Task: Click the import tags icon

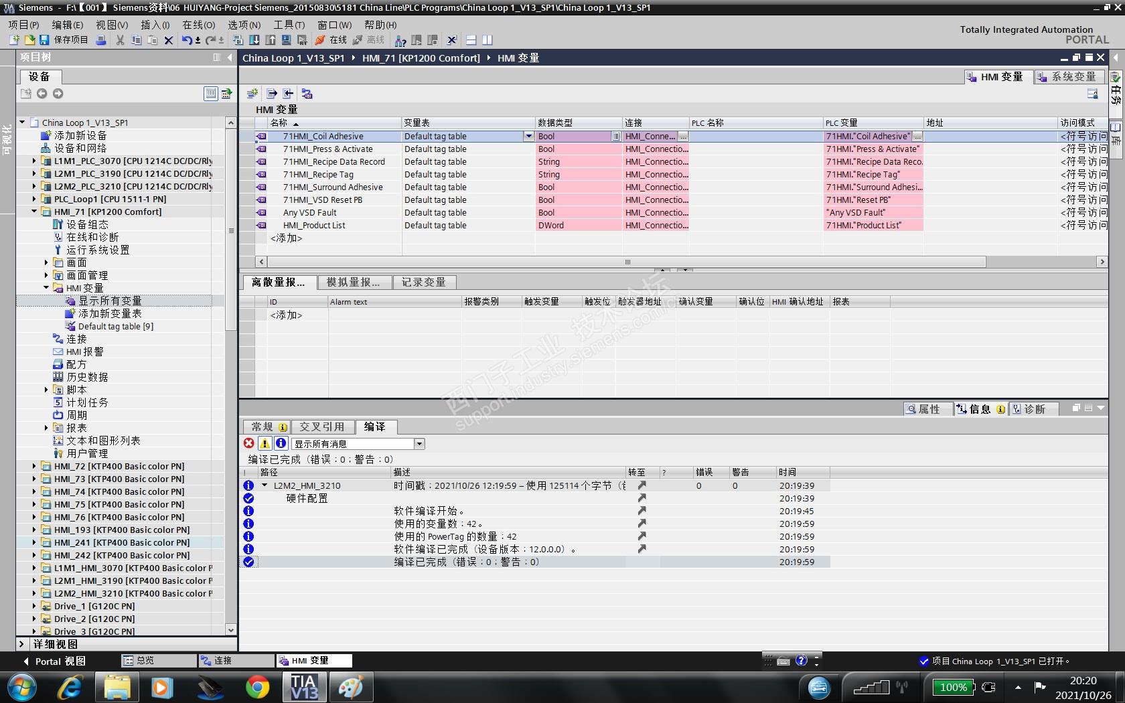Action: (x=288, y=94)
